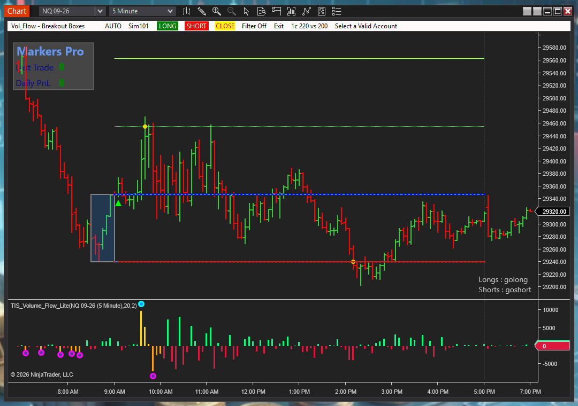Viewport: 578px width, 406px height.
Task: Toggle the Filter Off button
Action: point(254,26)
